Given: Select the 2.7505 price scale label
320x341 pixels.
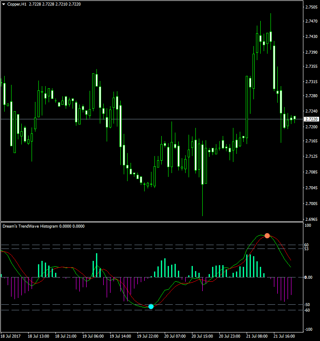Looking at the screenshot, I should (x=311, y=7).
